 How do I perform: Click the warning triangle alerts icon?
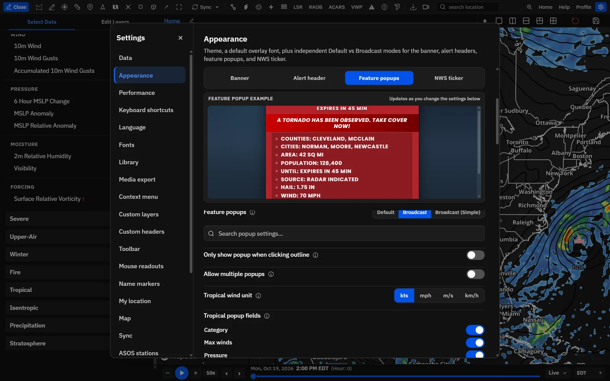pos(372,7)
